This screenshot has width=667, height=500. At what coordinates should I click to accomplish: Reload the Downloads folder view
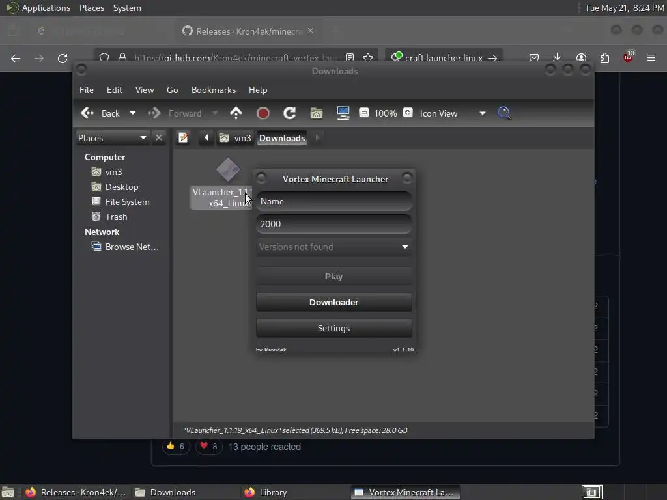tap(290, 113)
